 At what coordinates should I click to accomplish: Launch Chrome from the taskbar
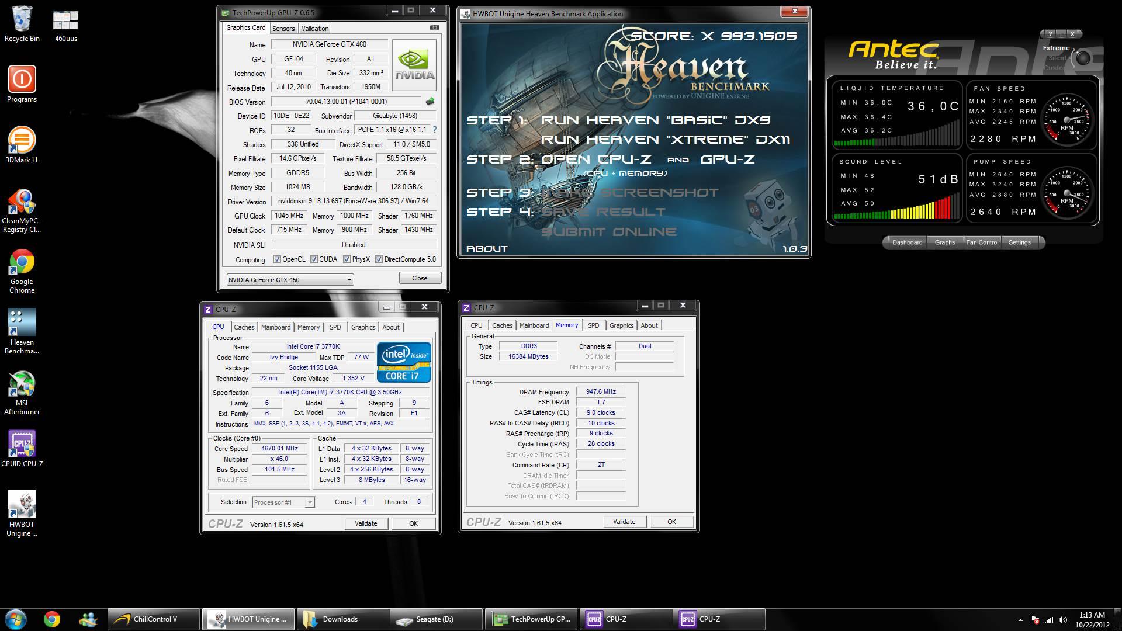52,619
